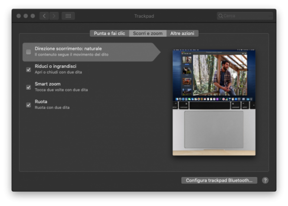Focus the Cerca search field
288x206 pixels.
(245, 16)
